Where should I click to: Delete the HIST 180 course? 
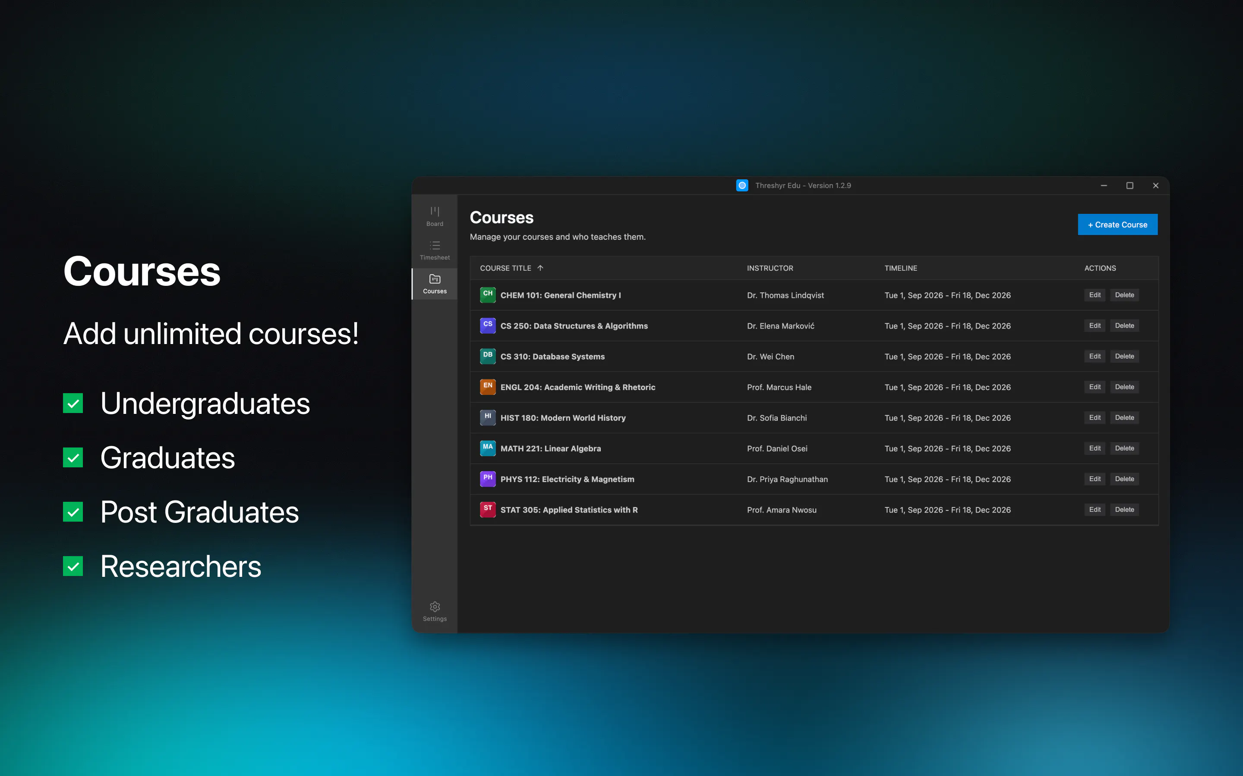1124,418
